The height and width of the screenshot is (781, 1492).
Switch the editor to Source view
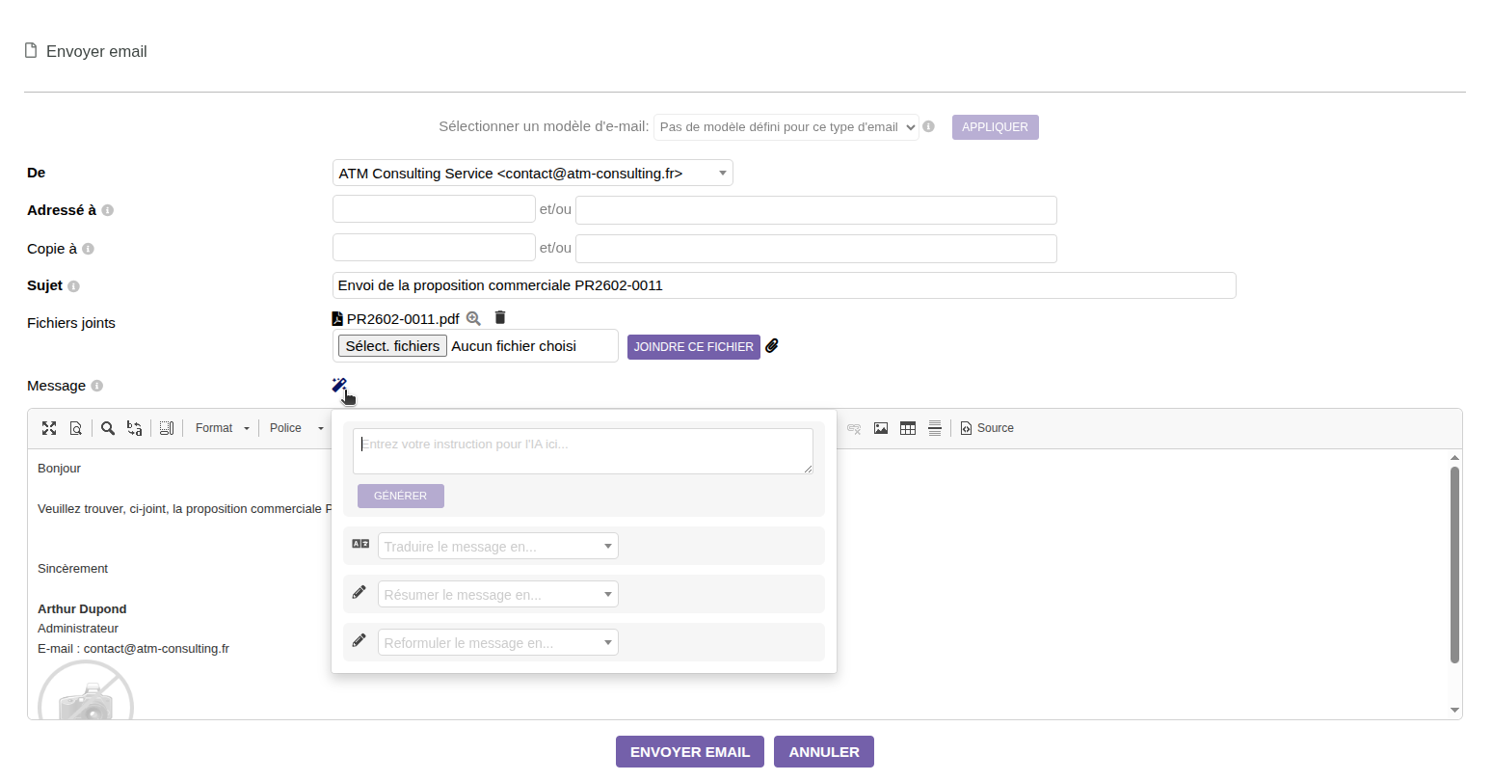[x=987, y=428]
